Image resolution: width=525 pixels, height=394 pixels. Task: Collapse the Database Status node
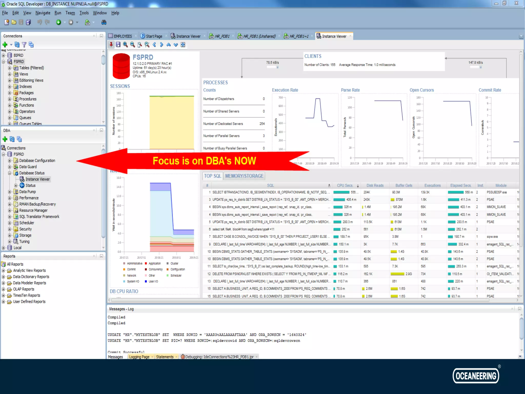click(x=9, y=173)
